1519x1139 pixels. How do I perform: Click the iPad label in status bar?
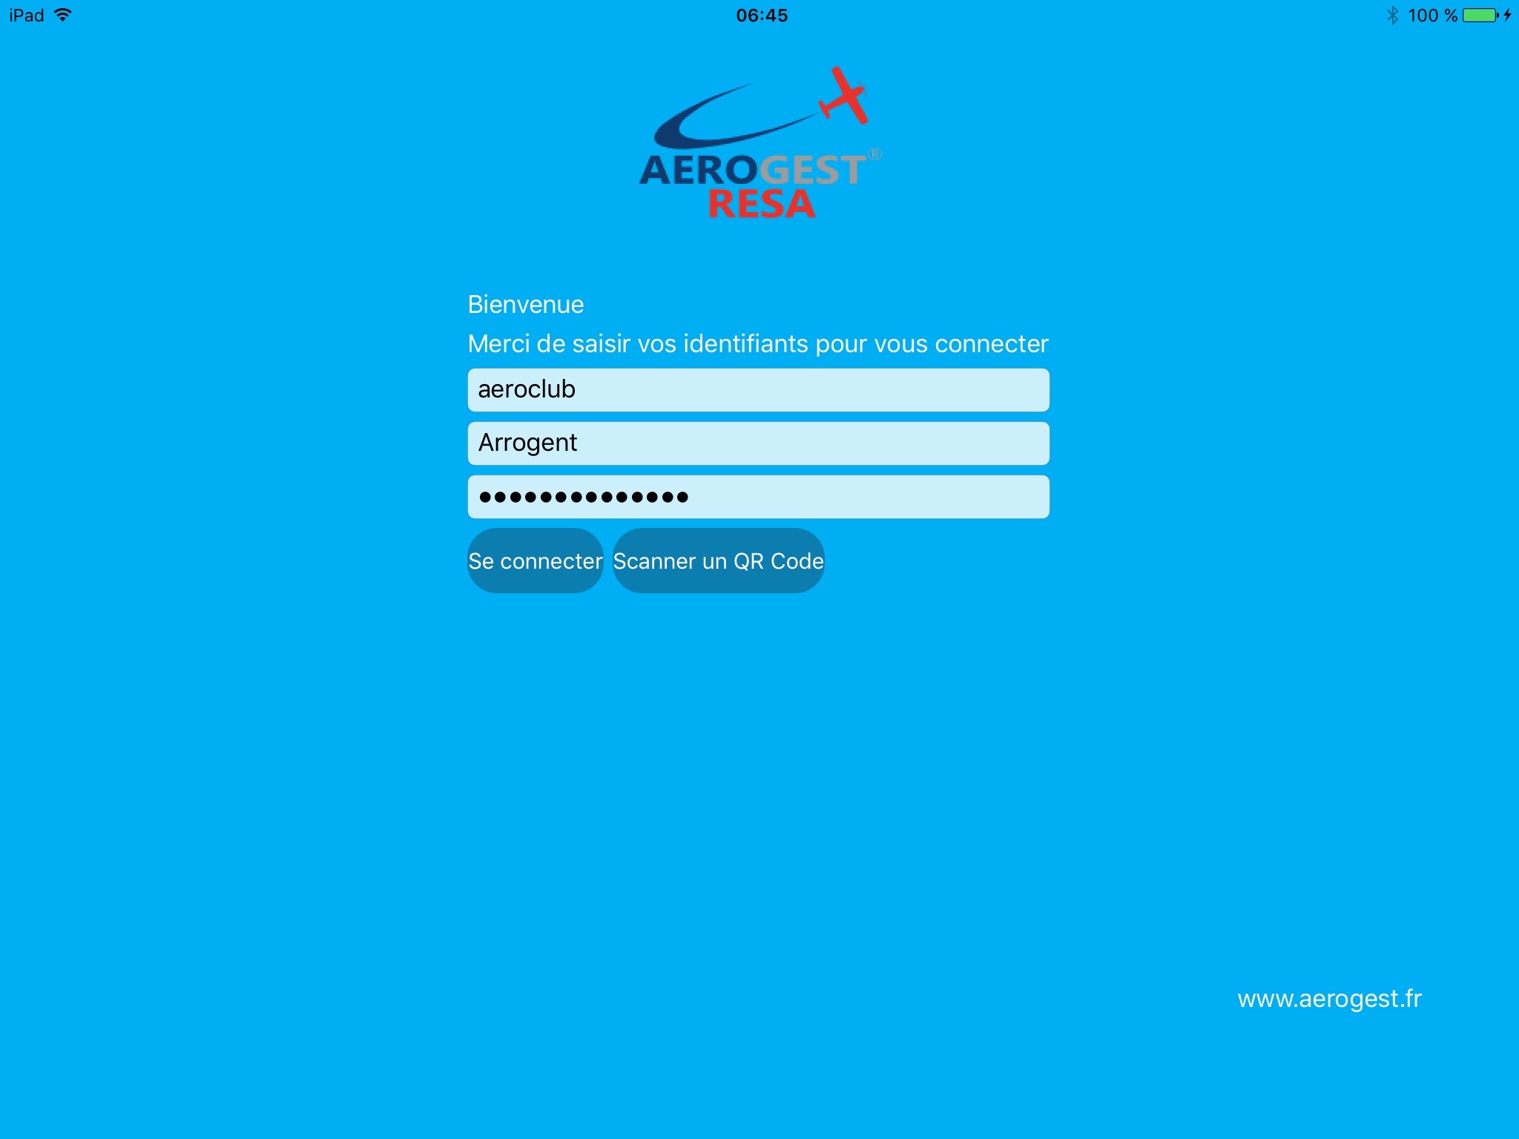[x=29, y=14]
